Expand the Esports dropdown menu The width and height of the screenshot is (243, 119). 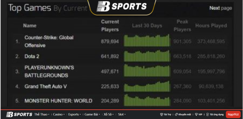coord(74,114)
